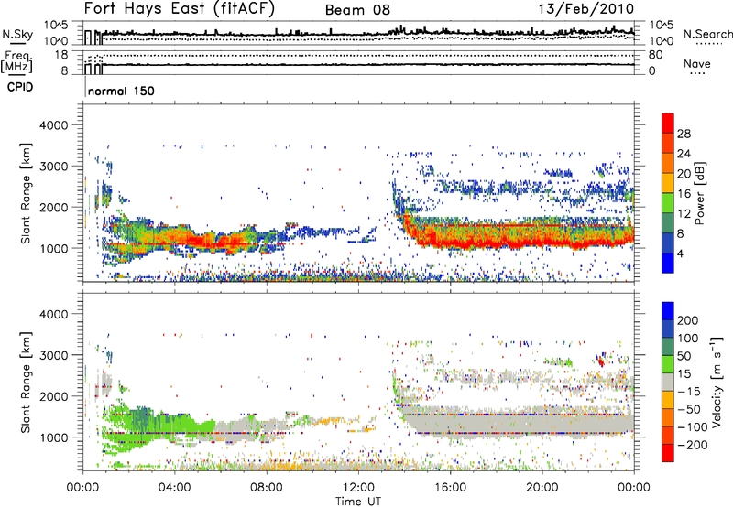Click the '20:00' time tick label
Image resolution: width=733 pixels, height=507 pixels.
pos(542,488)
